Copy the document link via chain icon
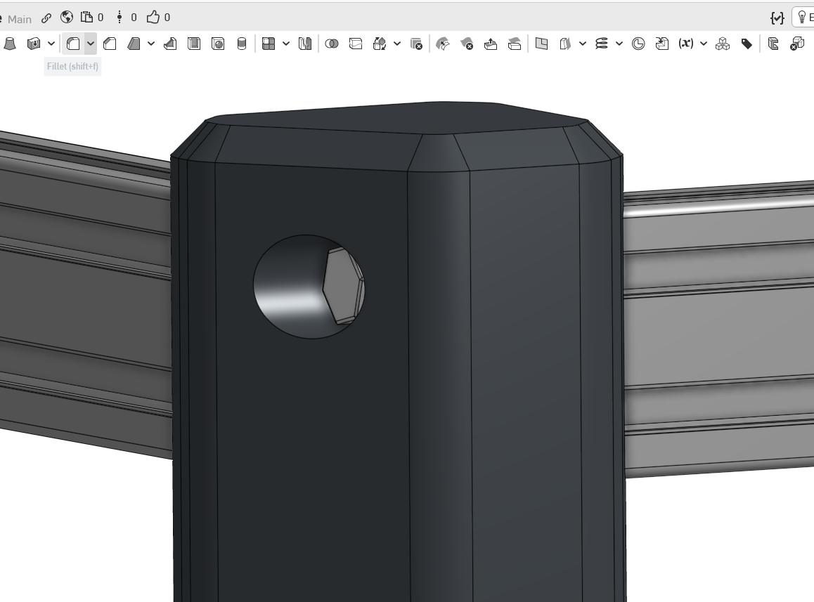814x602 pixels. click(46, 18)
